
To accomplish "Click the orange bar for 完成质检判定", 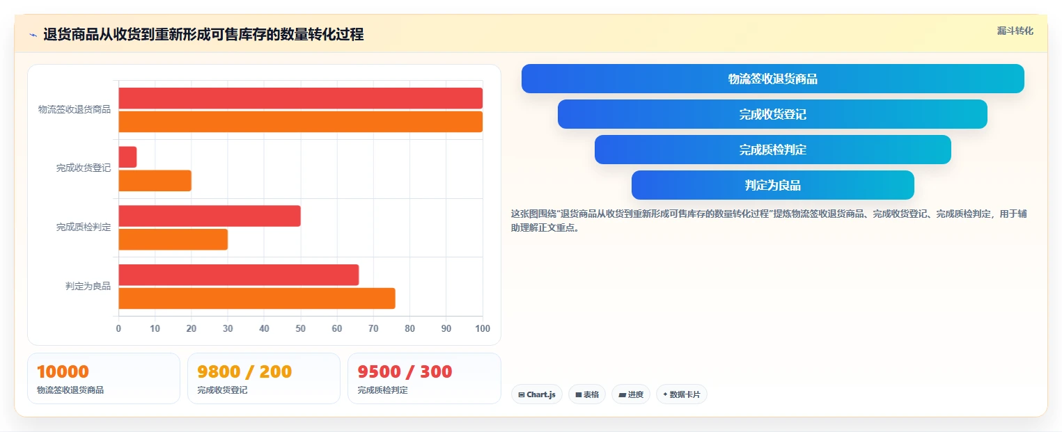I will pyautogui.click(x=173, y=239).
